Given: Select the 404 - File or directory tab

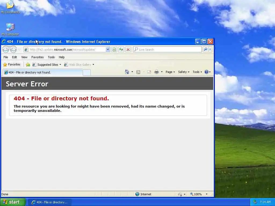Looking at the screenshot, I should [43, 72].
